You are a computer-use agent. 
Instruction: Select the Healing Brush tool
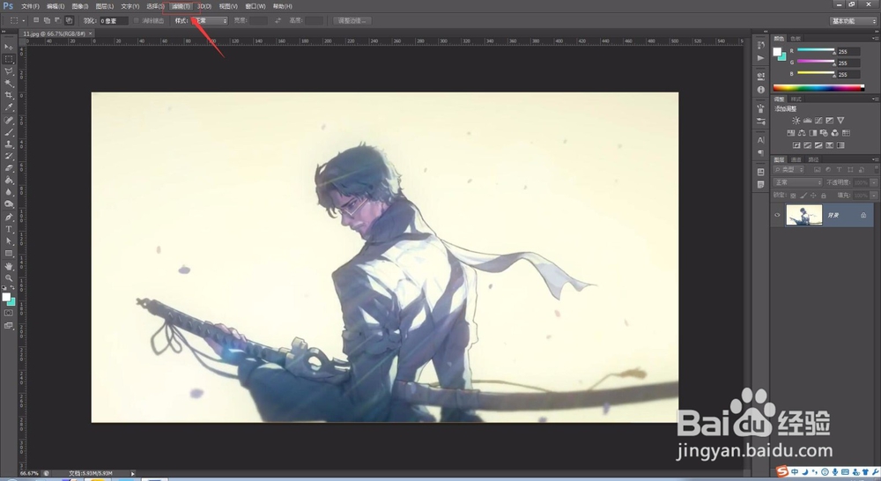pyautogui.click(x=9, y=120)
